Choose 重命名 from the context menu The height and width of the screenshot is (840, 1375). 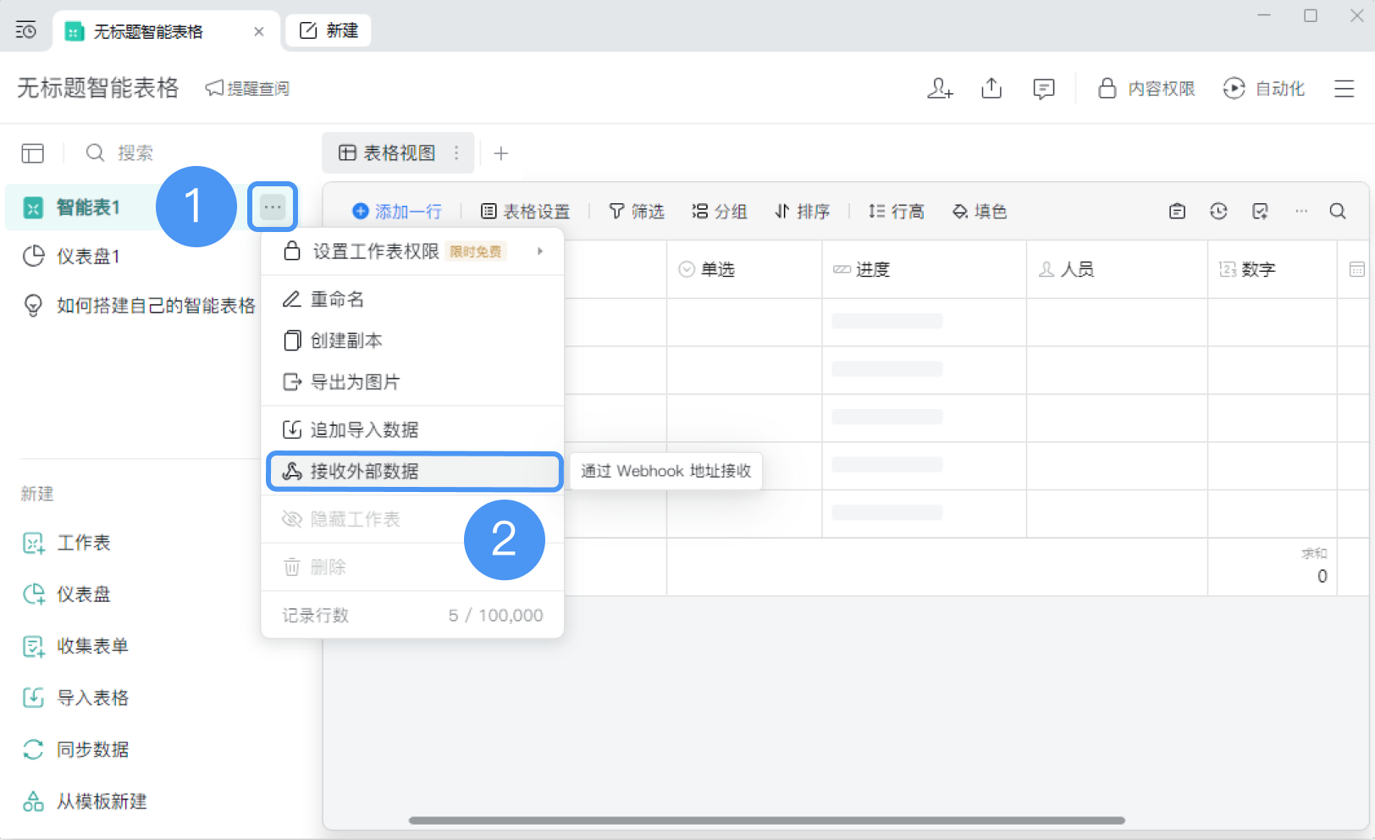412,299
